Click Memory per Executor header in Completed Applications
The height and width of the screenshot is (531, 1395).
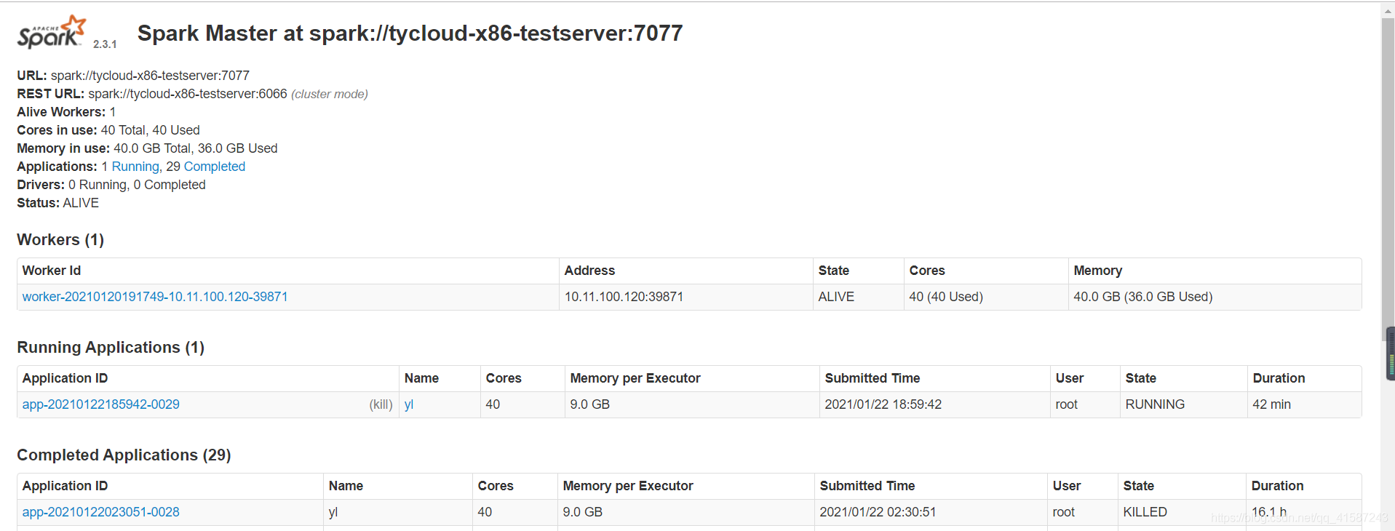(x=628, y=486)
